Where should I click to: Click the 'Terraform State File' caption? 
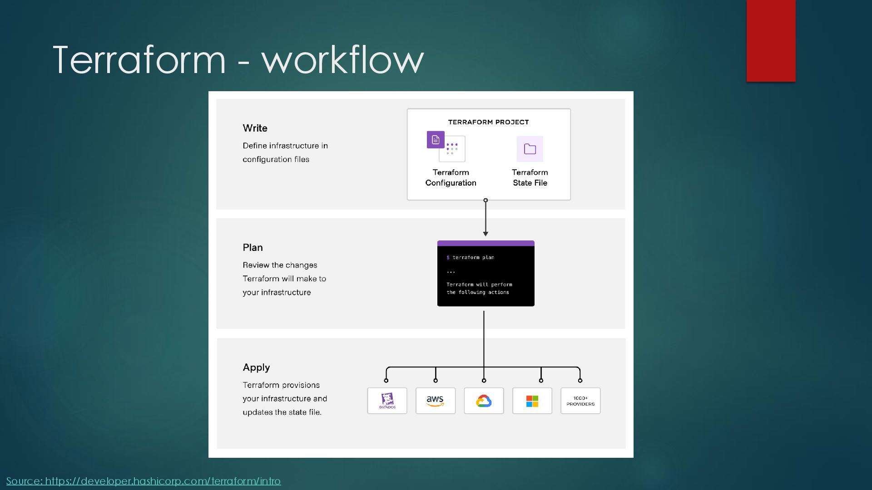(x=530, y=177)
